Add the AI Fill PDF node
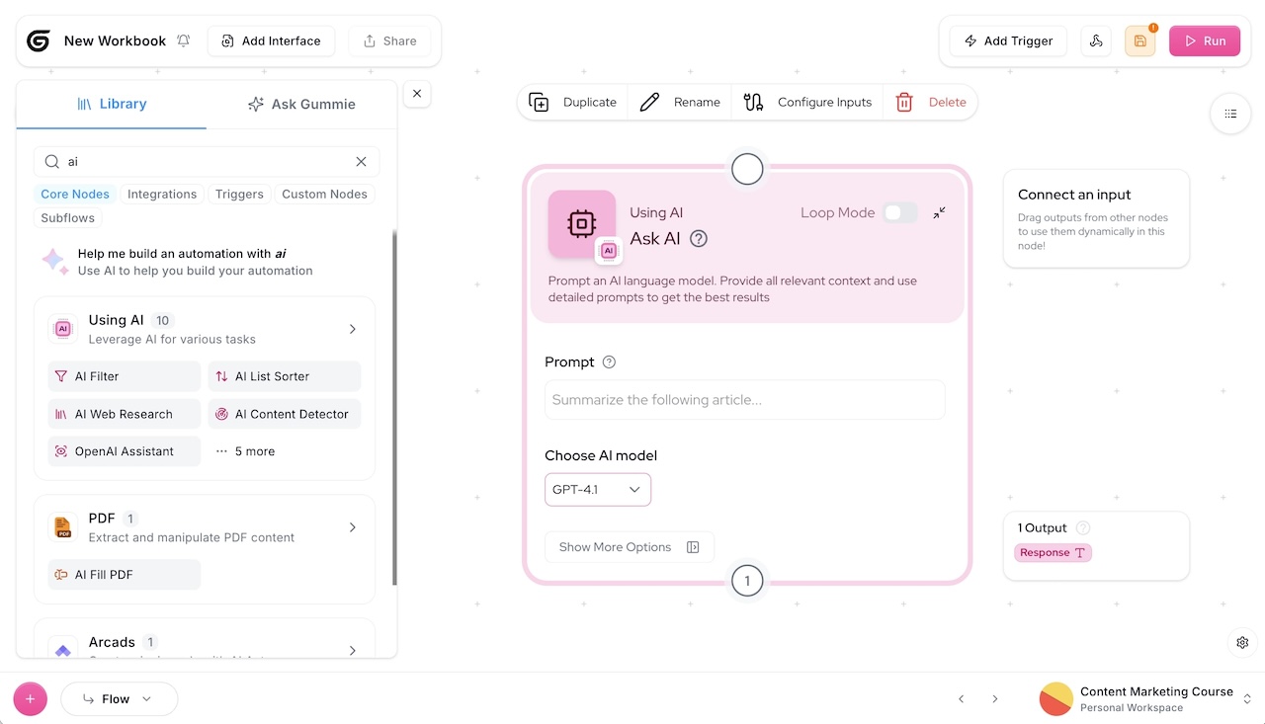The height and width of the screenshot is (724, 1265). click(x=125, y=575)
